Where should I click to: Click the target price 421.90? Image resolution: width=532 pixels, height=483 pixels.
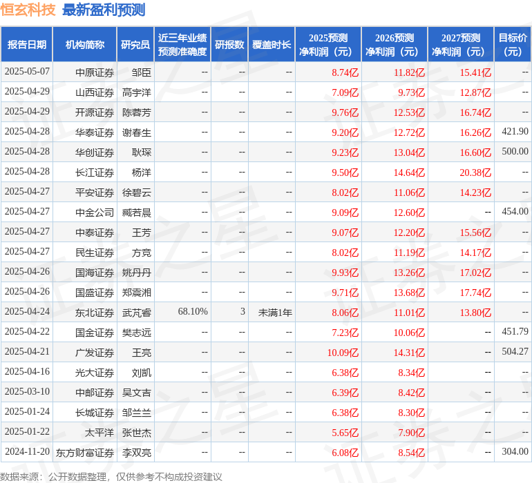[x=515, y=132]
